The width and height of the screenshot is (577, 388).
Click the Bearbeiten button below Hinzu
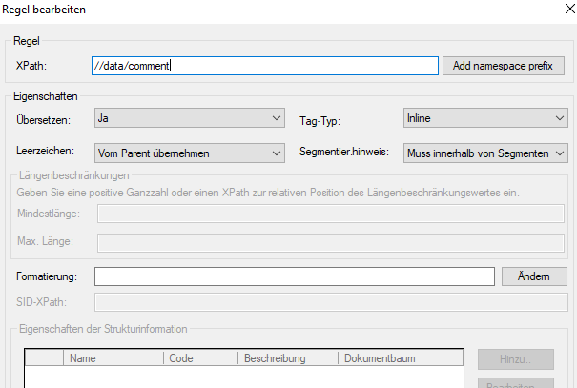pyautogui.click(x=515, y=383)
